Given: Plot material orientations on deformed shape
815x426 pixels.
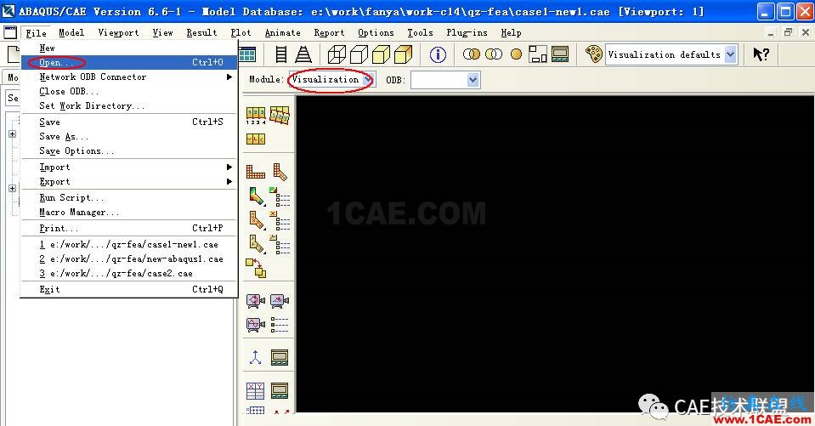Looking at the screenshot, I should point(256,243).
